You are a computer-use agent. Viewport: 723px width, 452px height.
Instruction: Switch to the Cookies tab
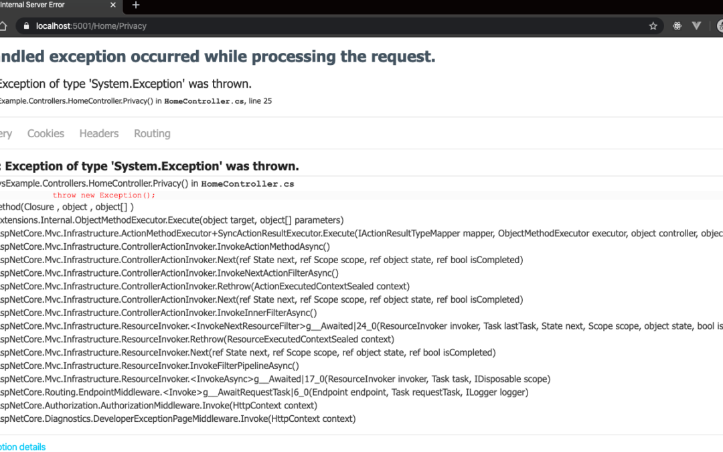pyautogui.click(x=46, y=133)
